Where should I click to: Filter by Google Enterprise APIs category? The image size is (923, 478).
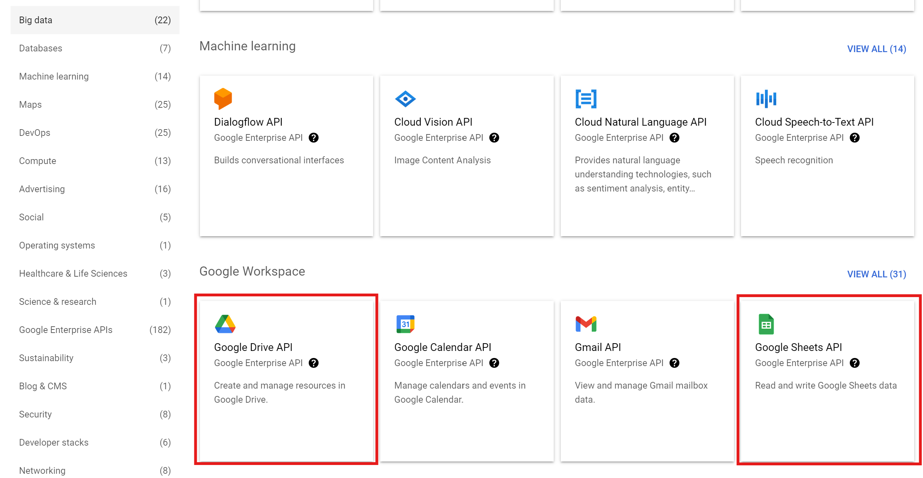click(95, 330)
